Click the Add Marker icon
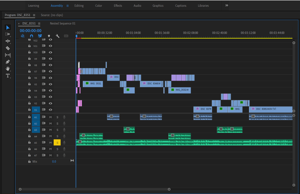The width and height of the screenshot is (300, 194). (49, 36)
